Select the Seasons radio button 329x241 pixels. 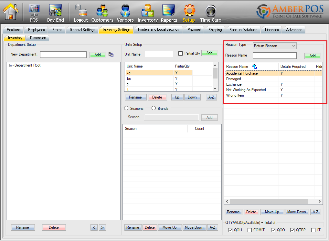coord(126,108)
